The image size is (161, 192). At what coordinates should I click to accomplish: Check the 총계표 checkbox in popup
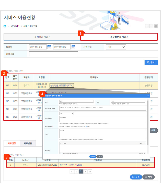tap(66, 126)
